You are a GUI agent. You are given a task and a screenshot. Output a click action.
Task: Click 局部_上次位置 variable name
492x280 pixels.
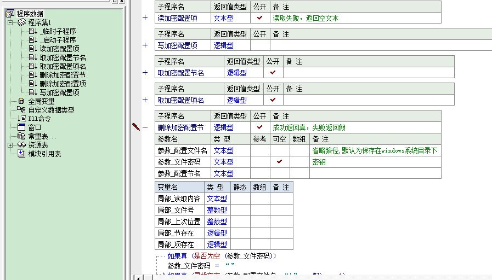pyautogui.click(x=179, y=221)
